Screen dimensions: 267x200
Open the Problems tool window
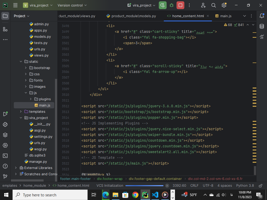(x=5, y=166)
